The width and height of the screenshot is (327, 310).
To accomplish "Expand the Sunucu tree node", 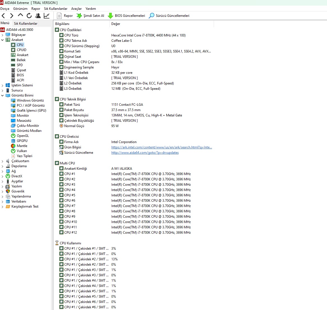I will [3, 90].
